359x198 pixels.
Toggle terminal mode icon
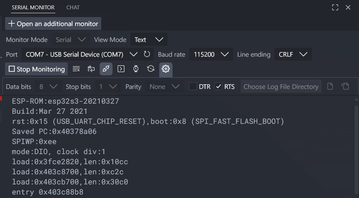[121, 69]
